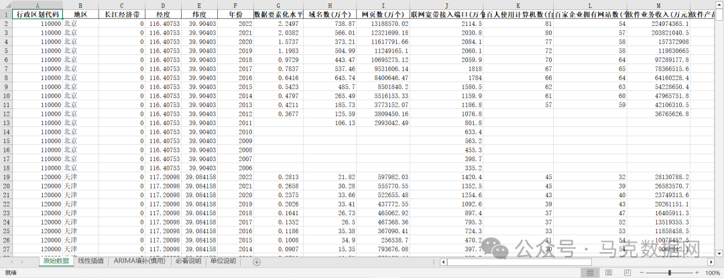Select cell with value 224974365.1
Viewport: 724px width, 278px height.
point(658,23)
